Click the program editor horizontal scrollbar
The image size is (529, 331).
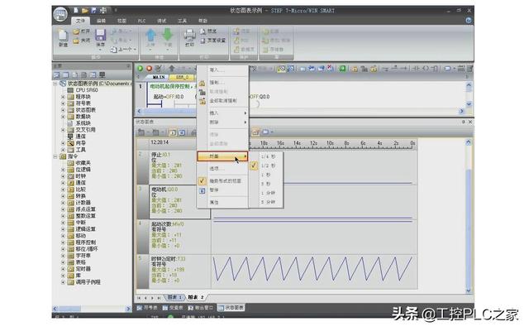pyautogui.click(x=300, y=111)
